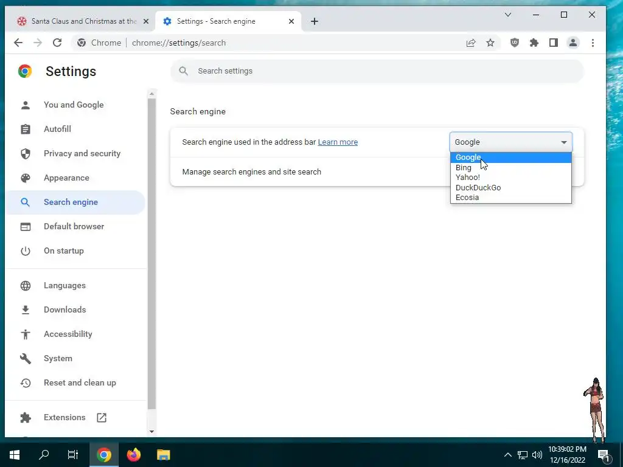Collapse the Google search engine combo box

511,142
